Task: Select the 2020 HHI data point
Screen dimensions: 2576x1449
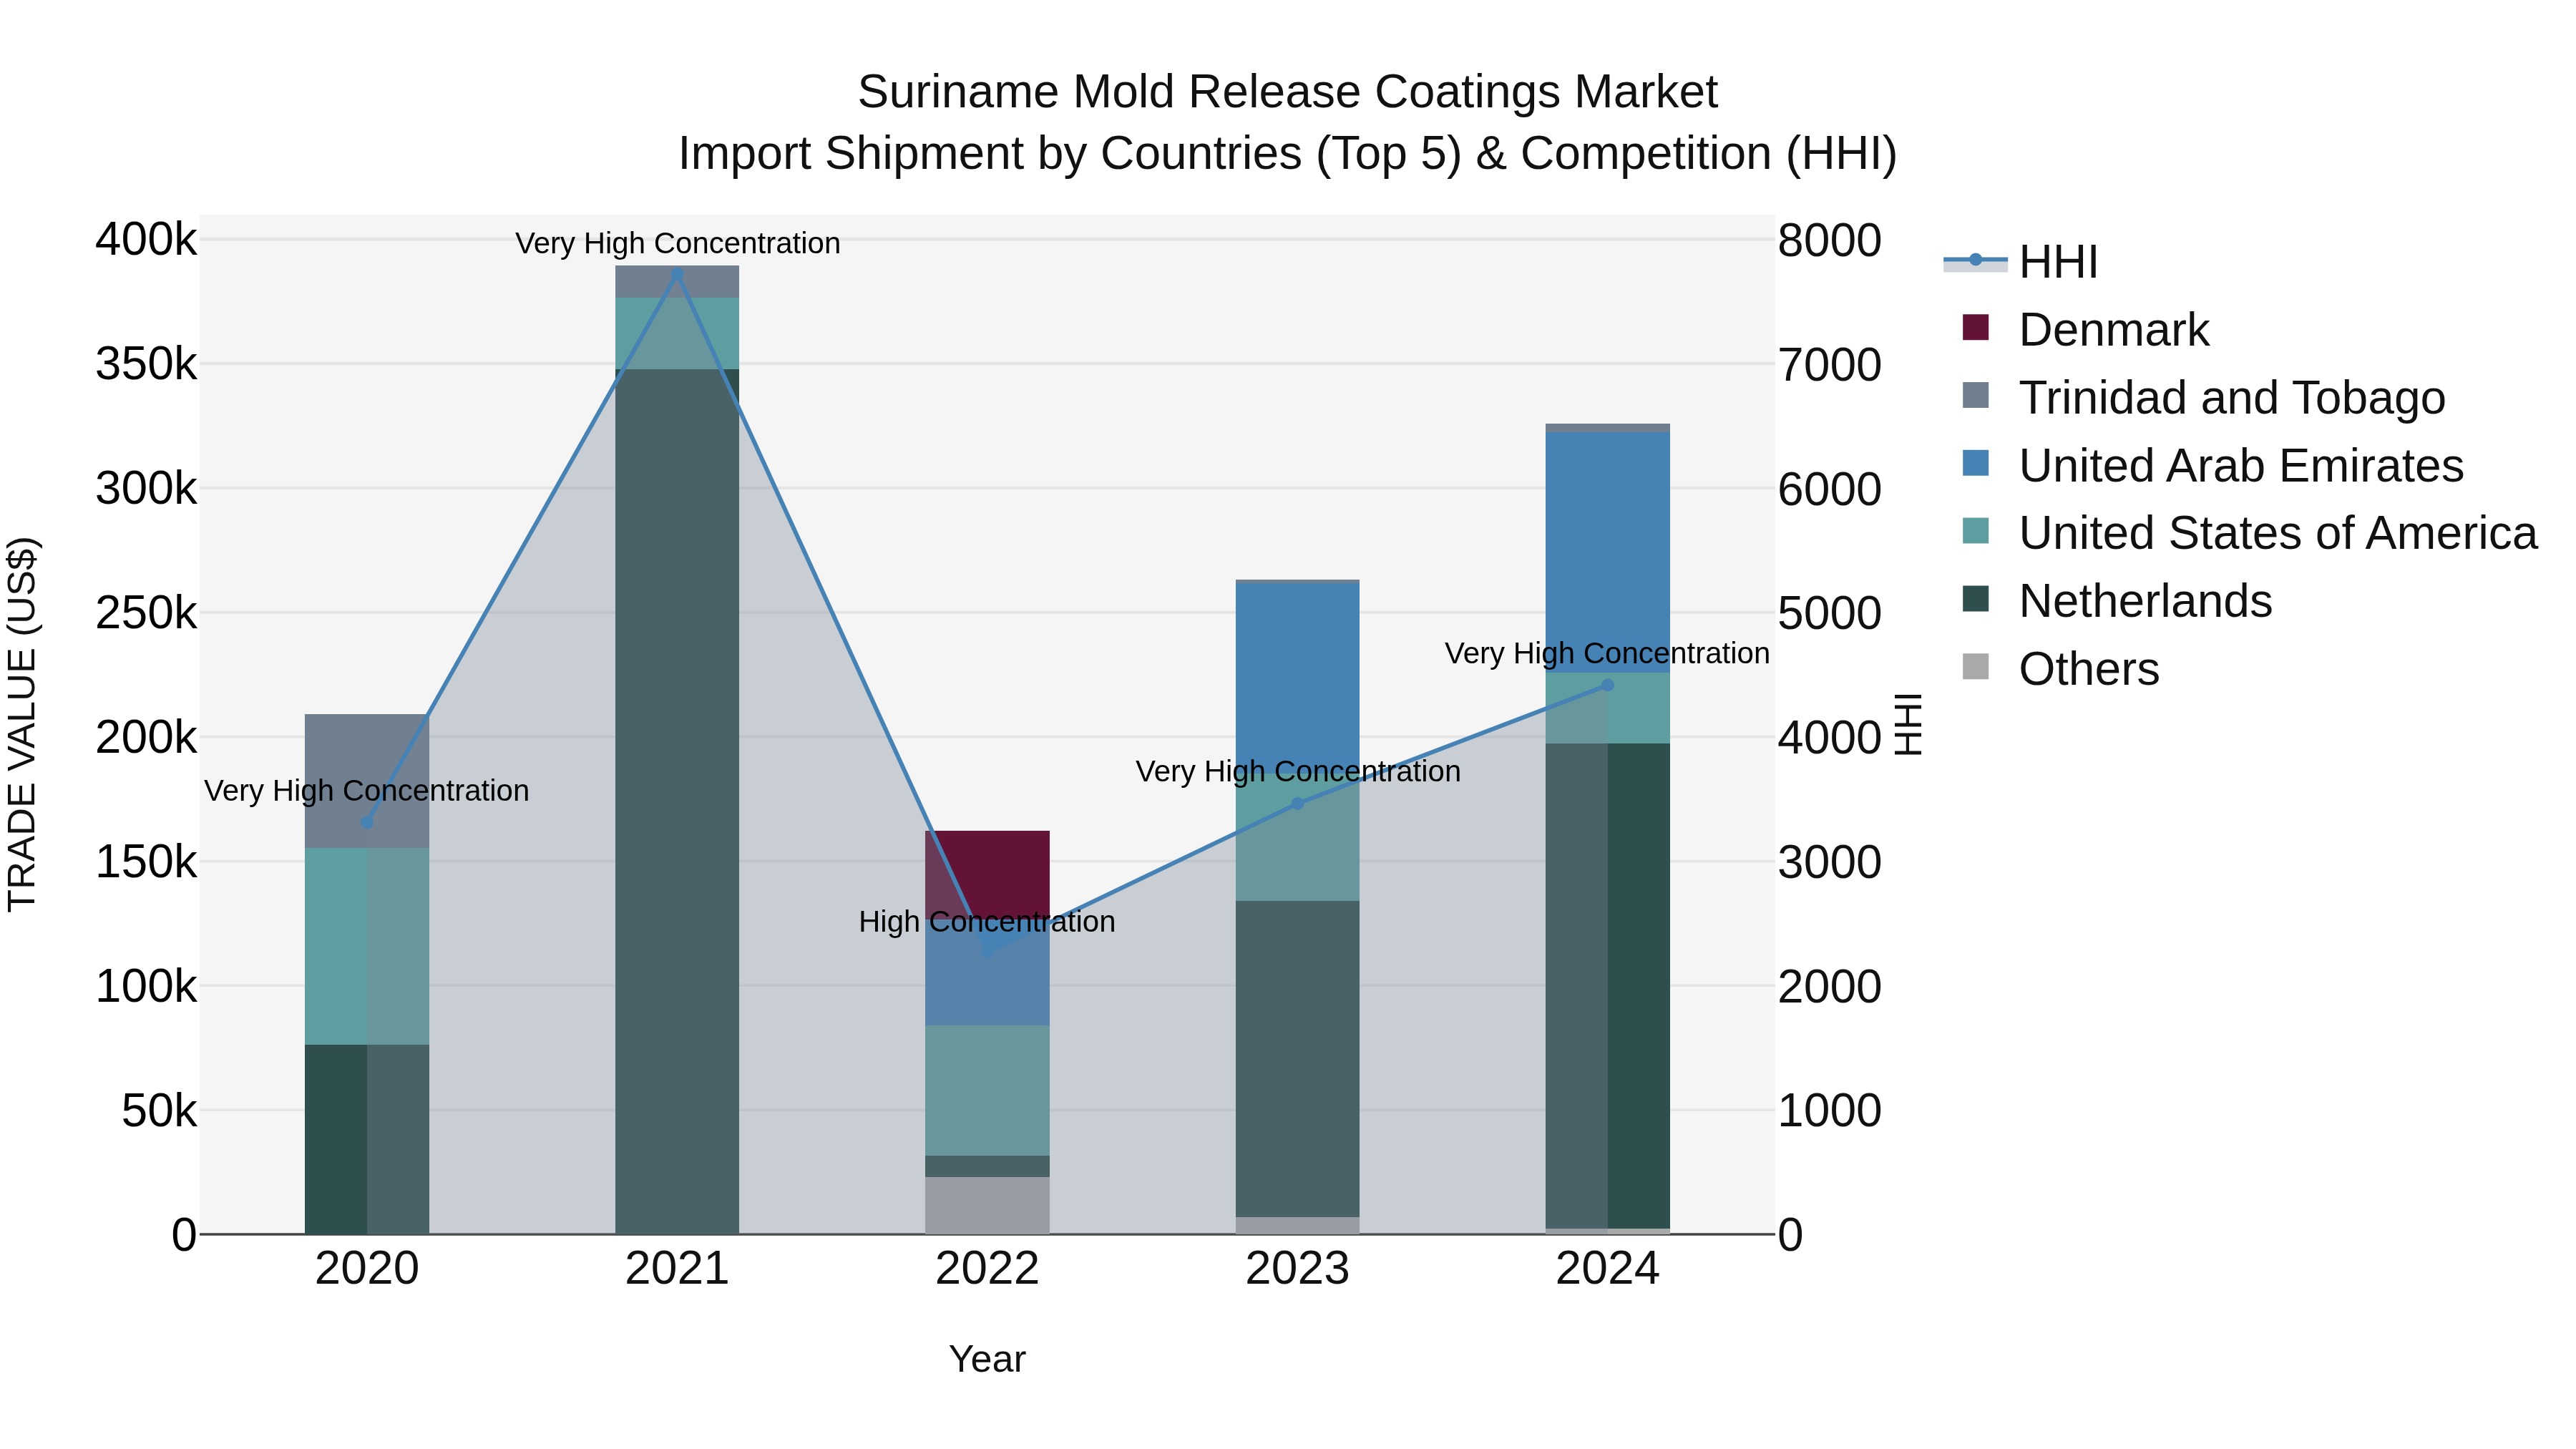Action: pyautogui.click(x=367, y=823)
